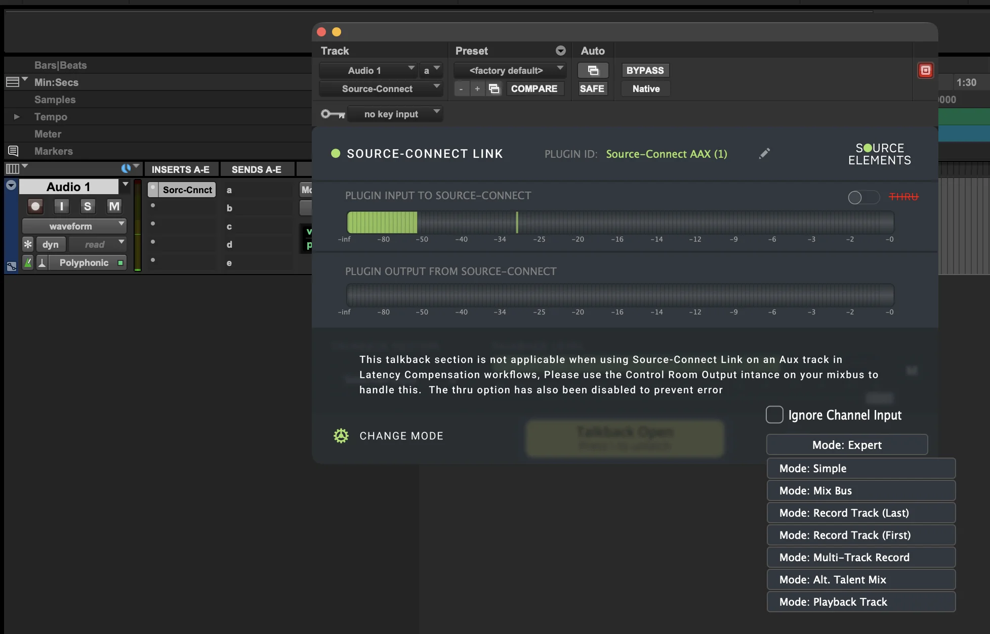The width and height of the screenshot is (990, 634).
Task: Click the Polyphonic elastic audio button
Action: (88, 263)
